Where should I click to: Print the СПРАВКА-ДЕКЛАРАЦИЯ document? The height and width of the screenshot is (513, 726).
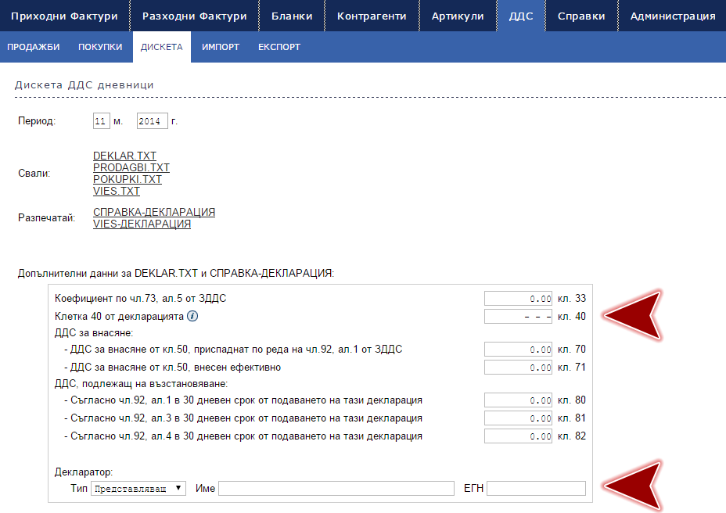[154, 213]
